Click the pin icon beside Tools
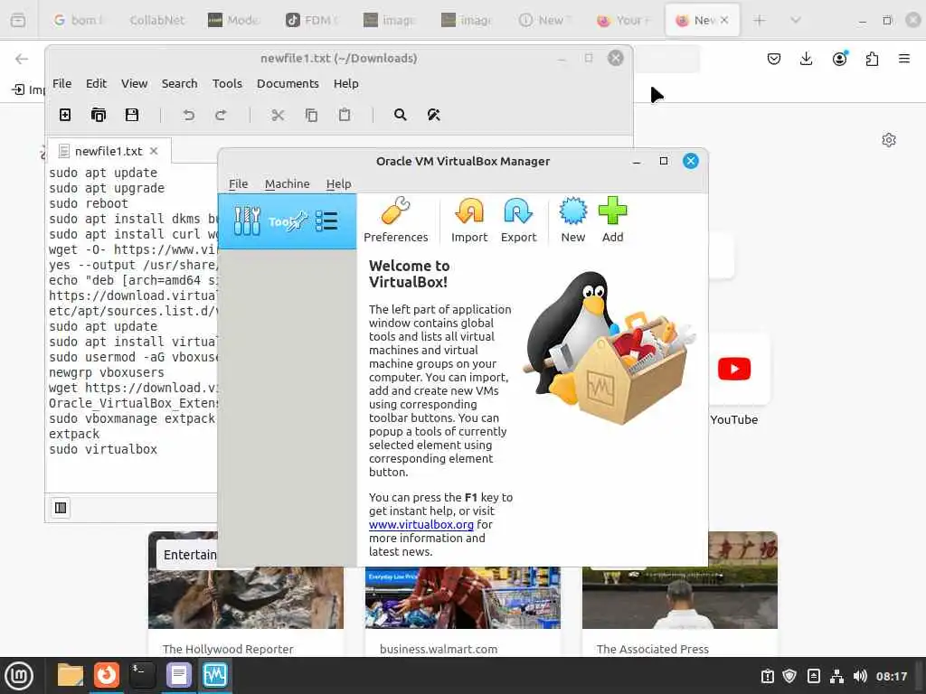Image resolution: width=926 pixels, height=694 pixels. (298, 220)
